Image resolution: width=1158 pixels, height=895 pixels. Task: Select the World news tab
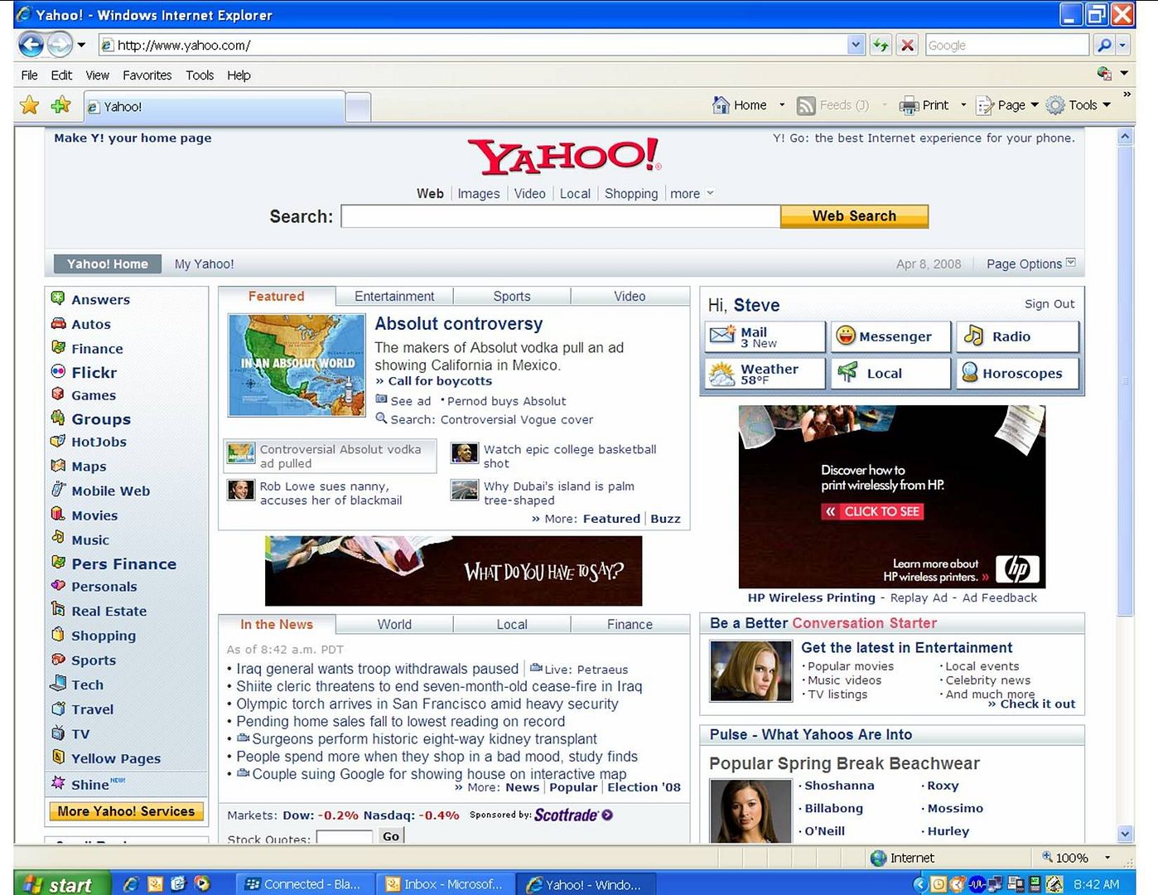point(394,625)
